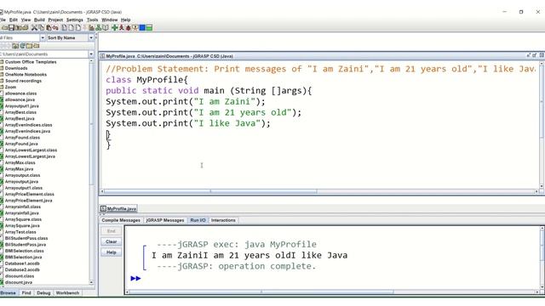545x306 pixels.
Task: Compile with the green plus icon
Action: click(x=115, y=28)
